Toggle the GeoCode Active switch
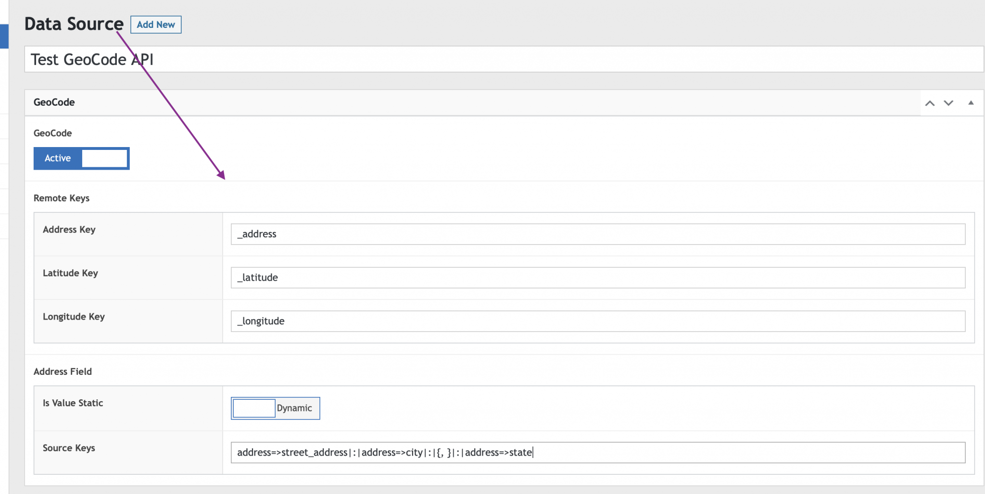 coord(82,159)
